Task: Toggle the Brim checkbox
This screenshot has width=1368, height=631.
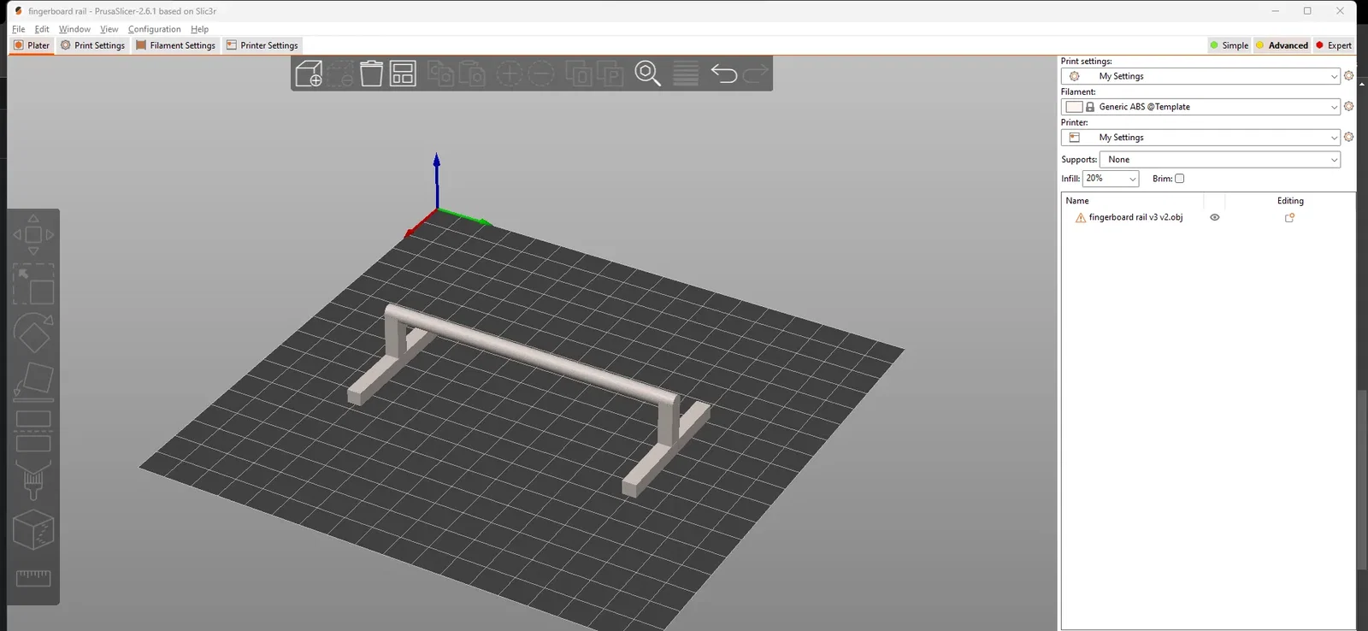Action: coord(1180,179)
